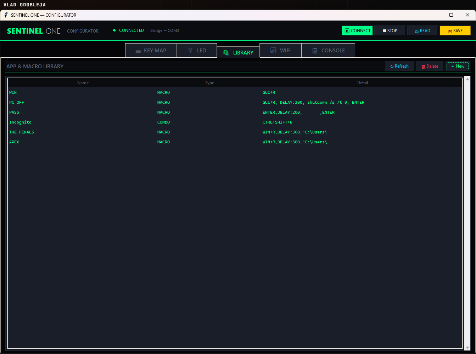Select THE FINALS macro row

pos(235,132)
